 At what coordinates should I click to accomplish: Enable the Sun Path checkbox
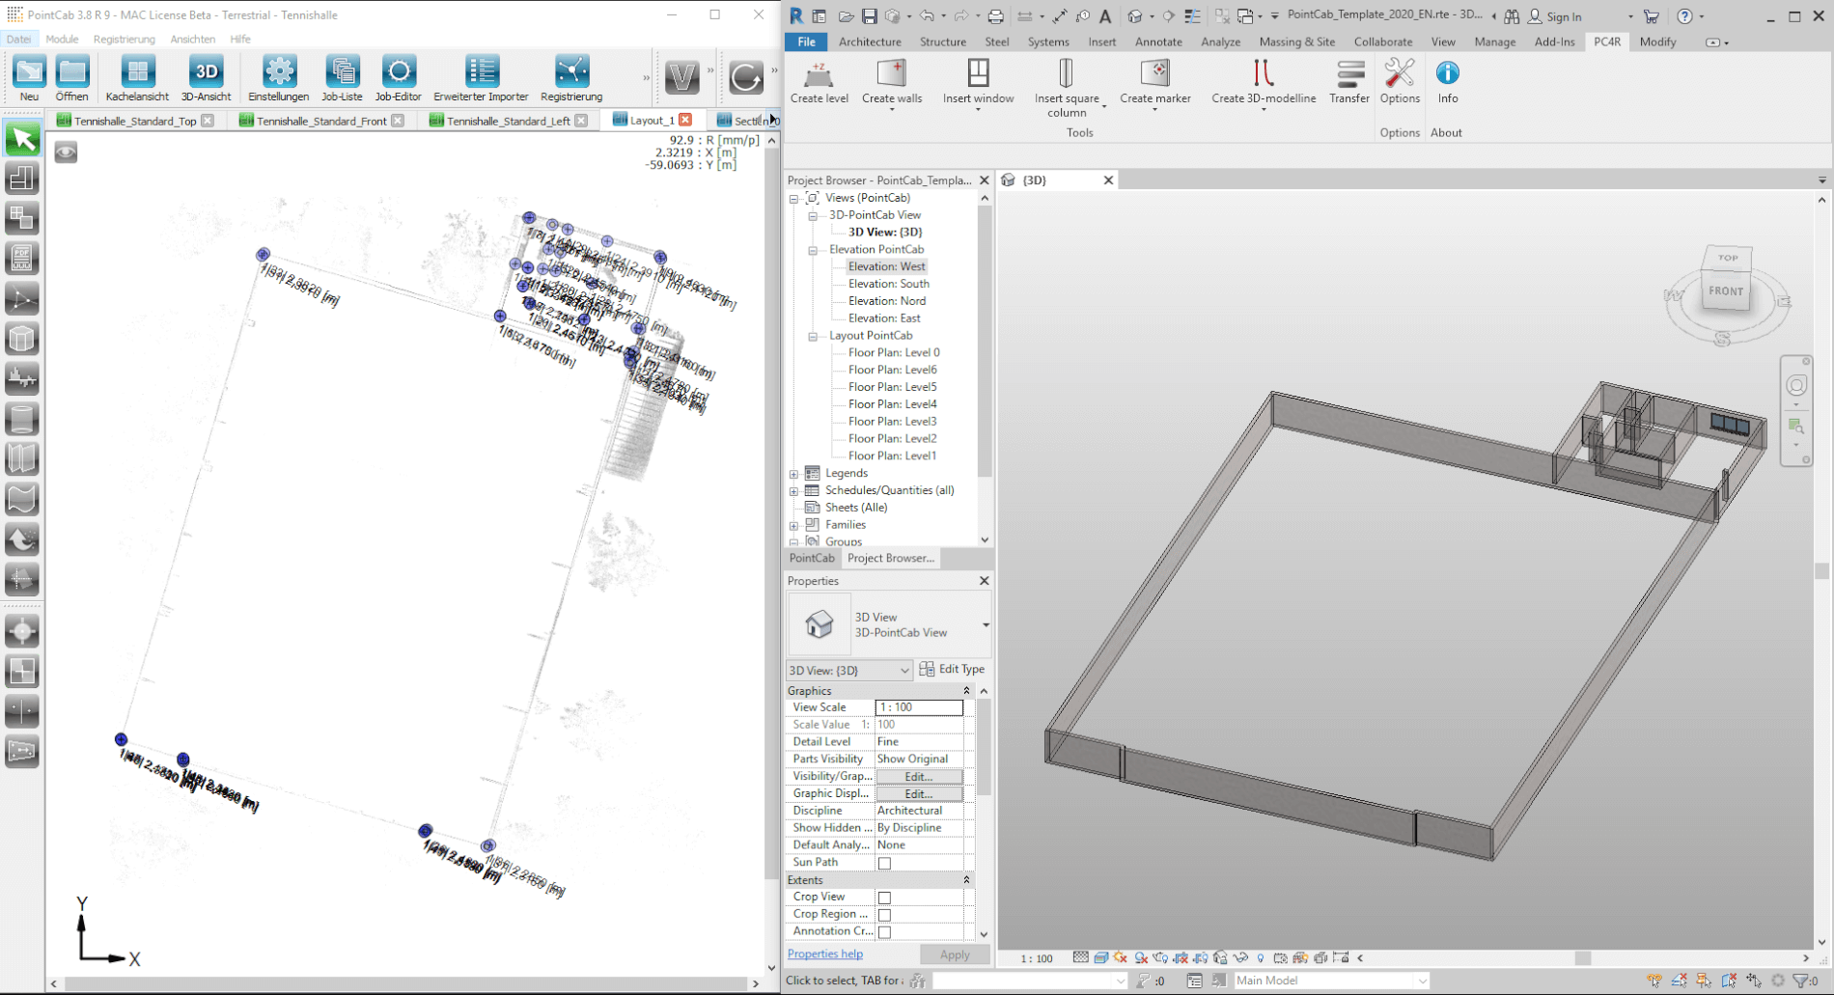[884, 863]
